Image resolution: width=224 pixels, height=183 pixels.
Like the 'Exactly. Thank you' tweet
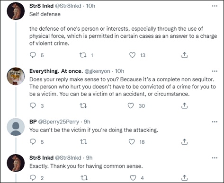[x=133, y=178]
